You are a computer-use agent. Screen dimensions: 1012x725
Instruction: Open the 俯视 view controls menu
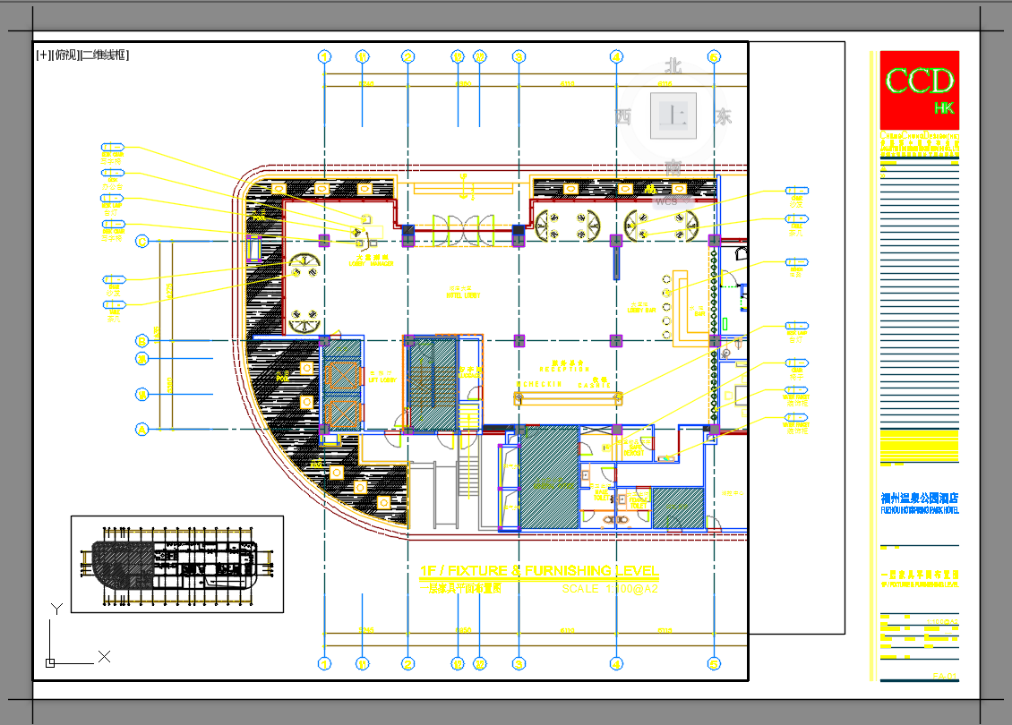pos(65,55)
